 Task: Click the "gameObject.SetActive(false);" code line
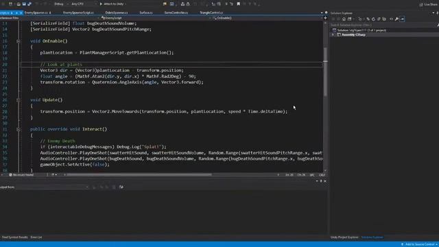pyautogui.click(x=75, y=165)
